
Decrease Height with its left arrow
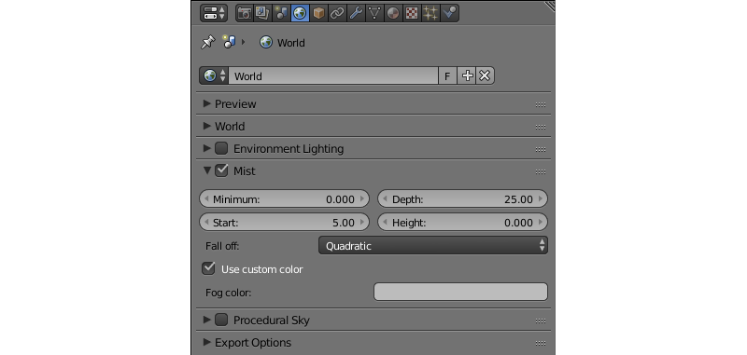tap(385, 222)
